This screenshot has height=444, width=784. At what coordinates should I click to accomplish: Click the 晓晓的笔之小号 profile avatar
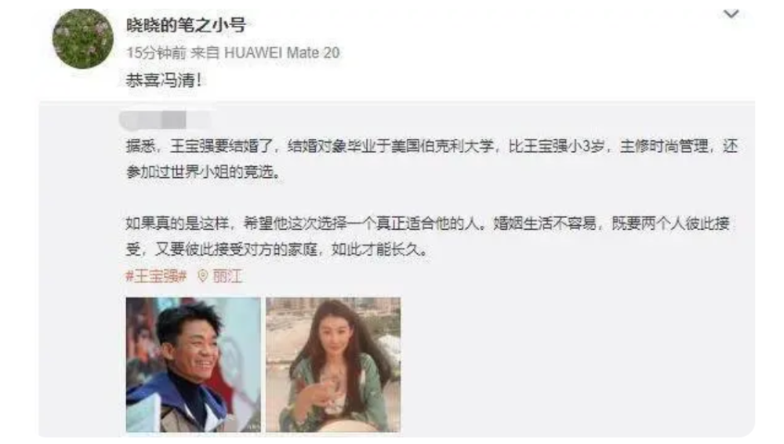pyautogui.click(x=83, y=38)
